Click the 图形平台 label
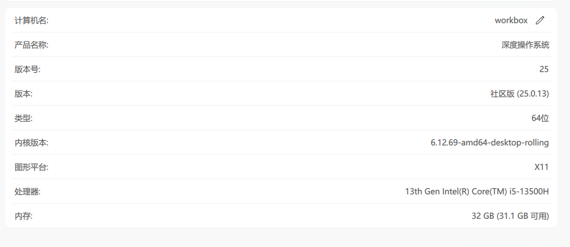The width and height of the screenshot is (570, 247). pos(31,167)
